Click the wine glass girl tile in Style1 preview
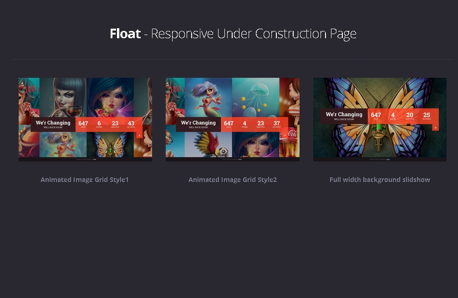The image size is (458, 298). click(64, 98)
